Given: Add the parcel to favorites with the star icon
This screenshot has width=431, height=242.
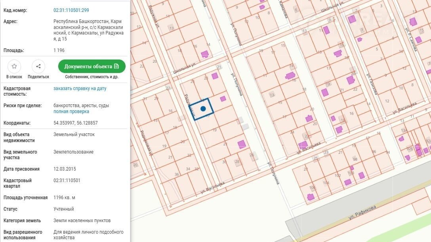Looking at the screenshot, I should [x=14, y=66].
